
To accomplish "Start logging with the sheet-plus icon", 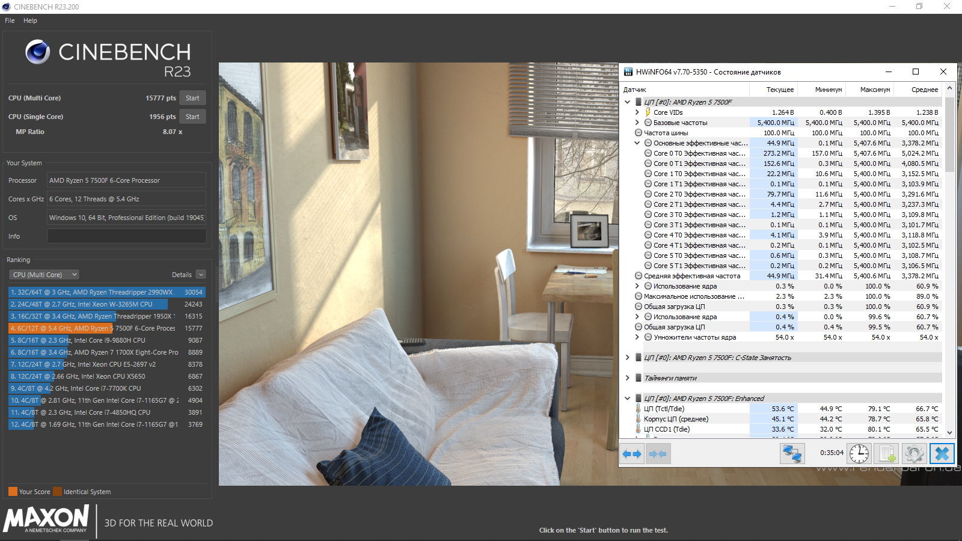I will pos(886,453).
